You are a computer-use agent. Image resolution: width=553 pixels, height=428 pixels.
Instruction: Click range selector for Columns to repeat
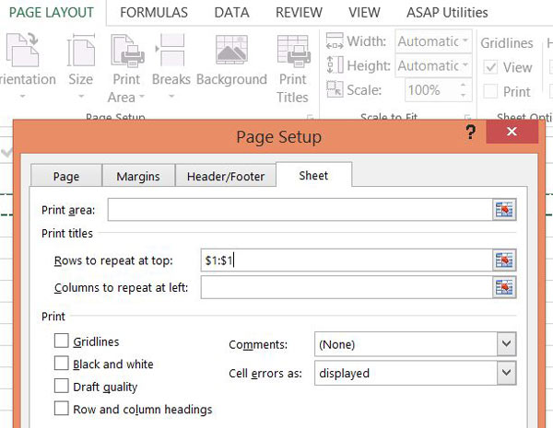click(x=504, y=287)
